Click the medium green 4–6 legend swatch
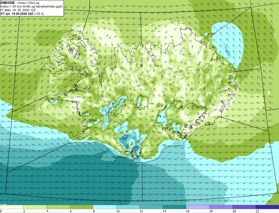This screenshot has width=279, height=213. click(x=58, y=207)
